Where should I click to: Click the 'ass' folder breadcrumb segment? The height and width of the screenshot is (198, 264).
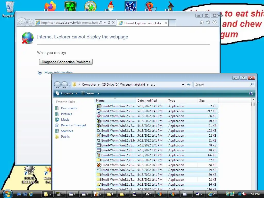pyautogui.click(x=153, y=85)
